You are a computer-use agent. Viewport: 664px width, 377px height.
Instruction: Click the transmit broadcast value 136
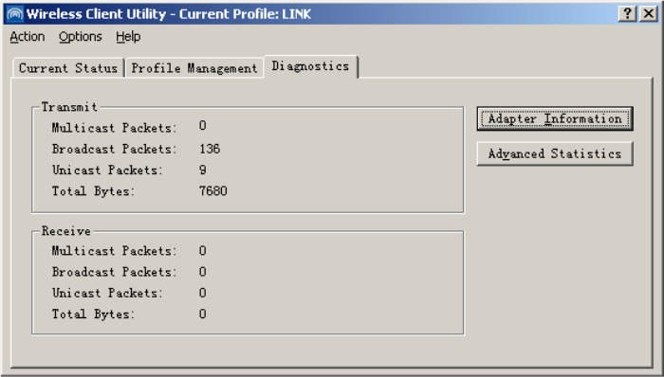click(210, 149)
